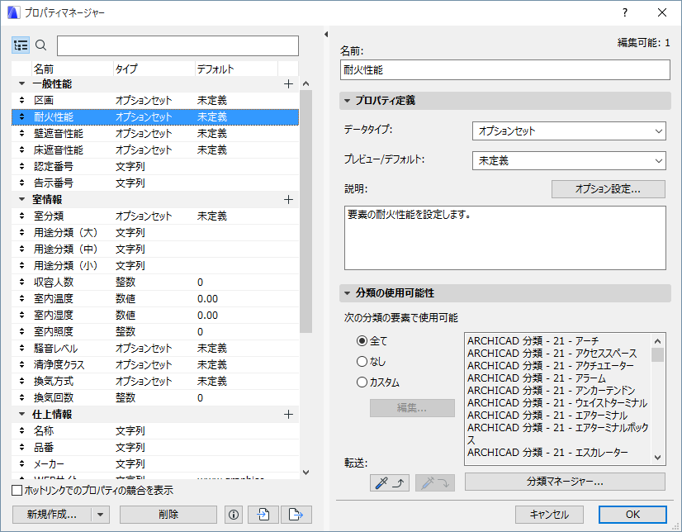Collapse the 一般性能 group
The width and height of the screenshot is (682, 532).
tap(21, 84)
